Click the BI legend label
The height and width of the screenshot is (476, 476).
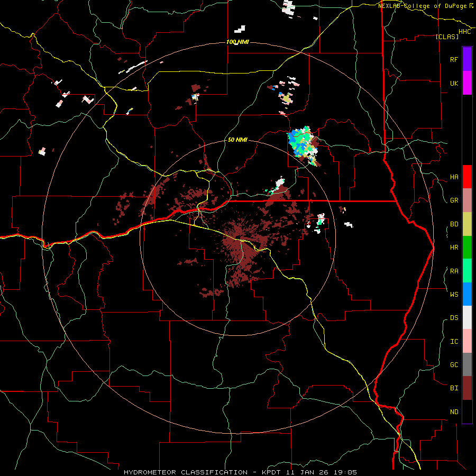tap(454, 388)
